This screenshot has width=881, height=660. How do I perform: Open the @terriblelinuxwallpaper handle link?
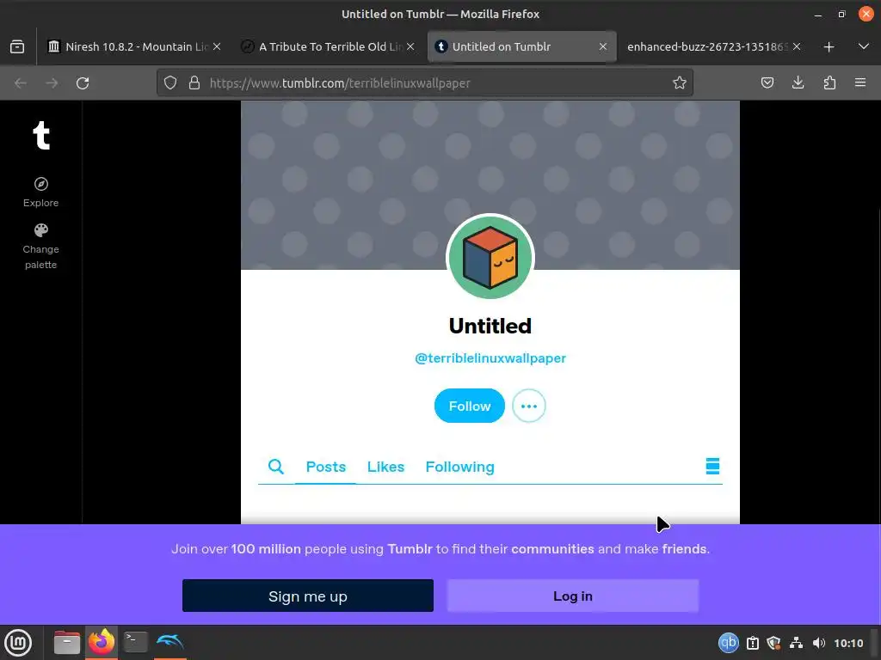(x=490, y=358)
